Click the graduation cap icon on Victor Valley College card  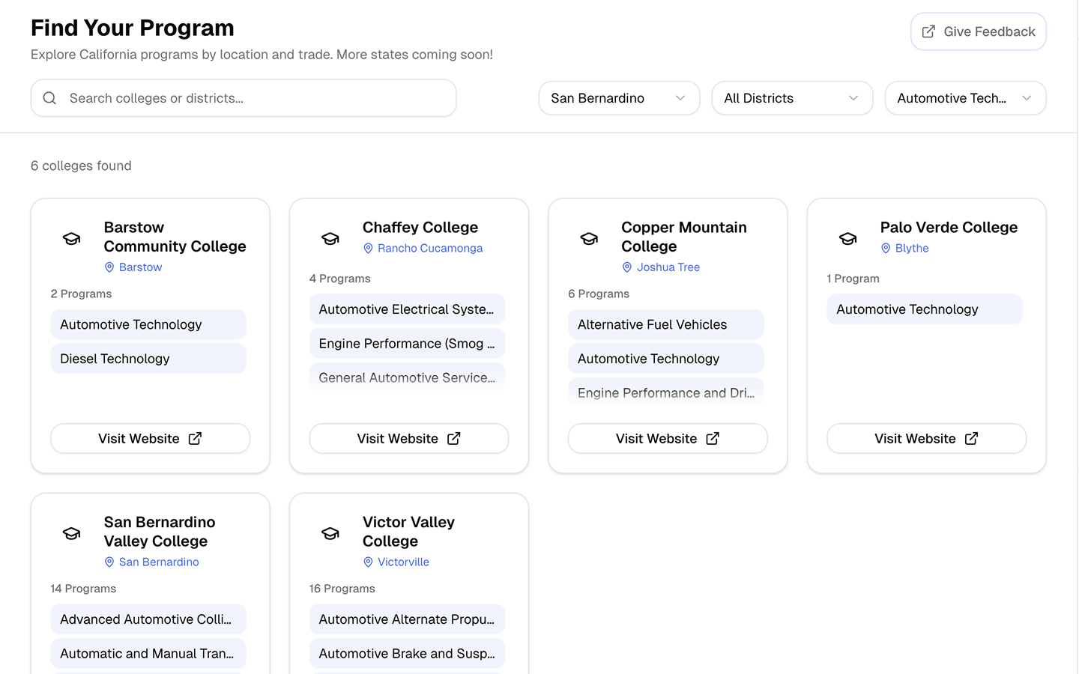pos(330,532)
